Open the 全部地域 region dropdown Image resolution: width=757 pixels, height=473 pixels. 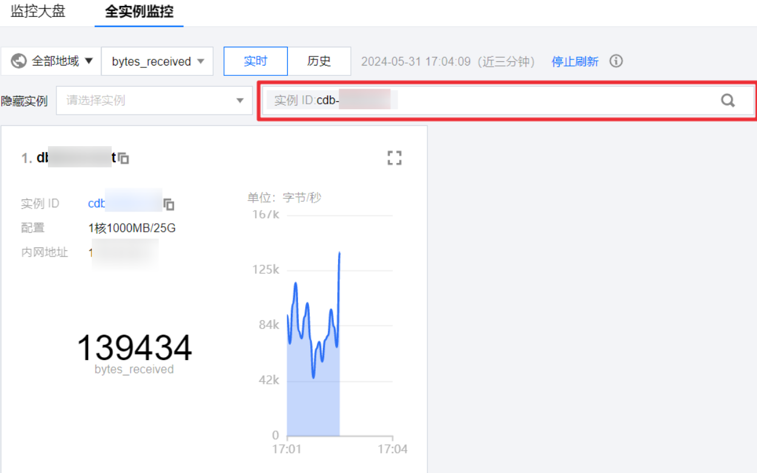click(52, 61)
